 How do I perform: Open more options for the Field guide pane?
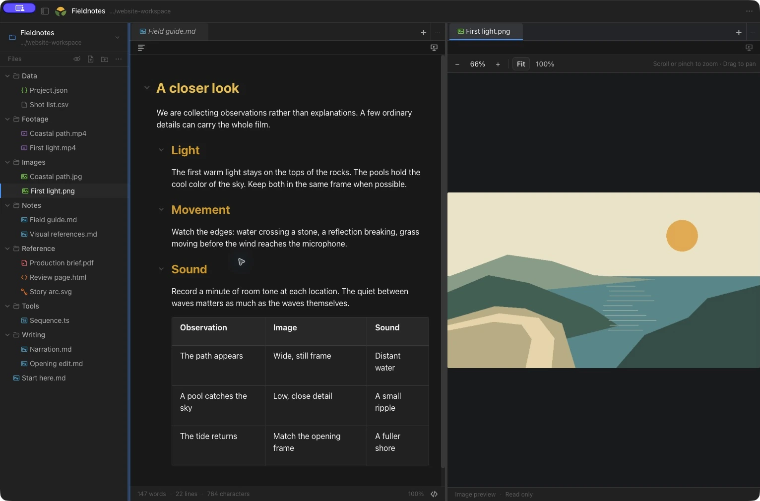tap(438, 32)
